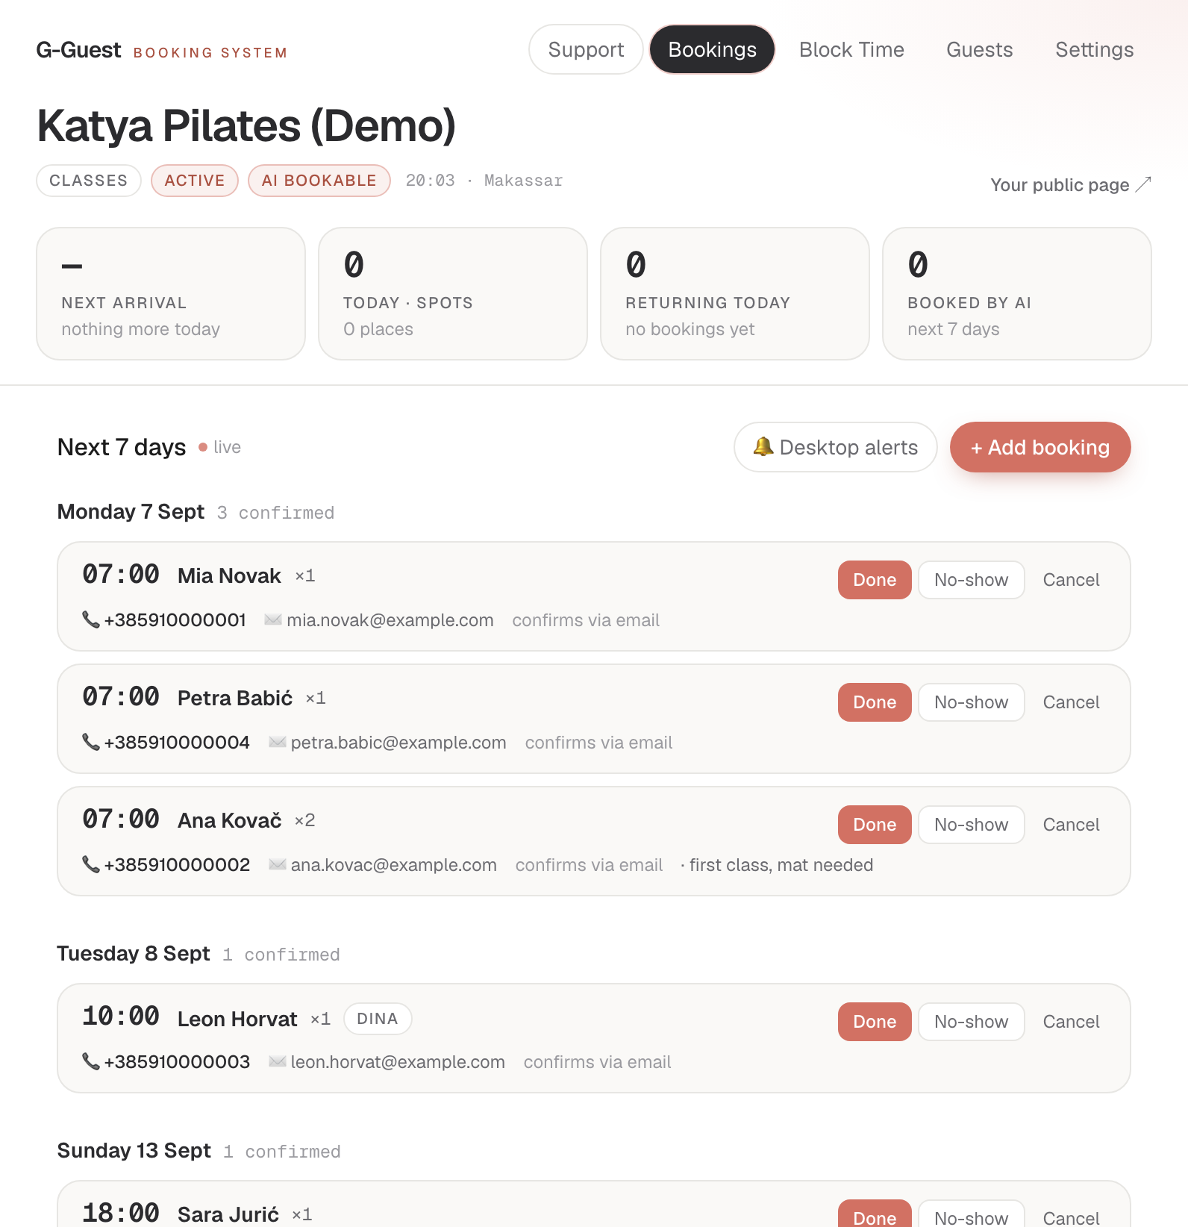This screenshot has width=1188, height=1227.
Task: Open the Today · Spots stat card
Action: (453, 294)
